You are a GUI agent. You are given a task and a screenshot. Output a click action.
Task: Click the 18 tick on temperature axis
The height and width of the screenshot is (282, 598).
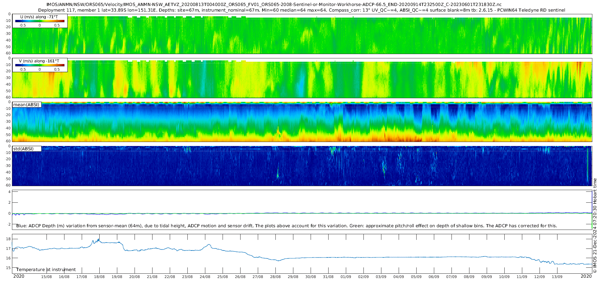pos(8,239)
